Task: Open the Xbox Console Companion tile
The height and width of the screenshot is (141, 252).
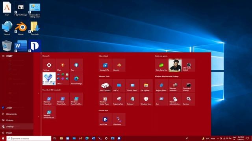Action: 105,85
